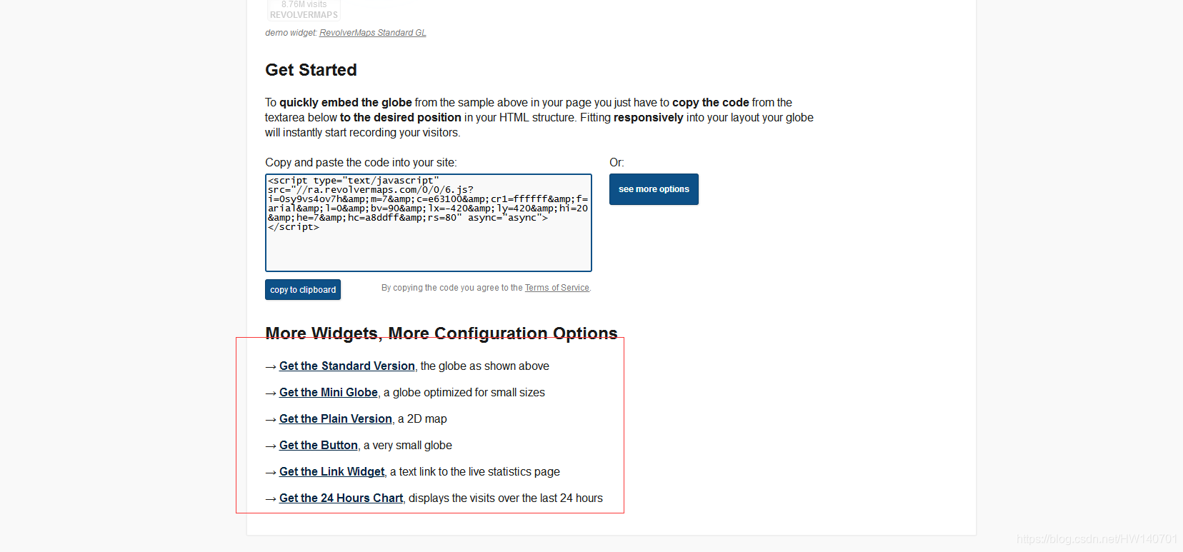Open Get the Standard Version link
This screenshot has height=552, width=1183.
point(347,366)
